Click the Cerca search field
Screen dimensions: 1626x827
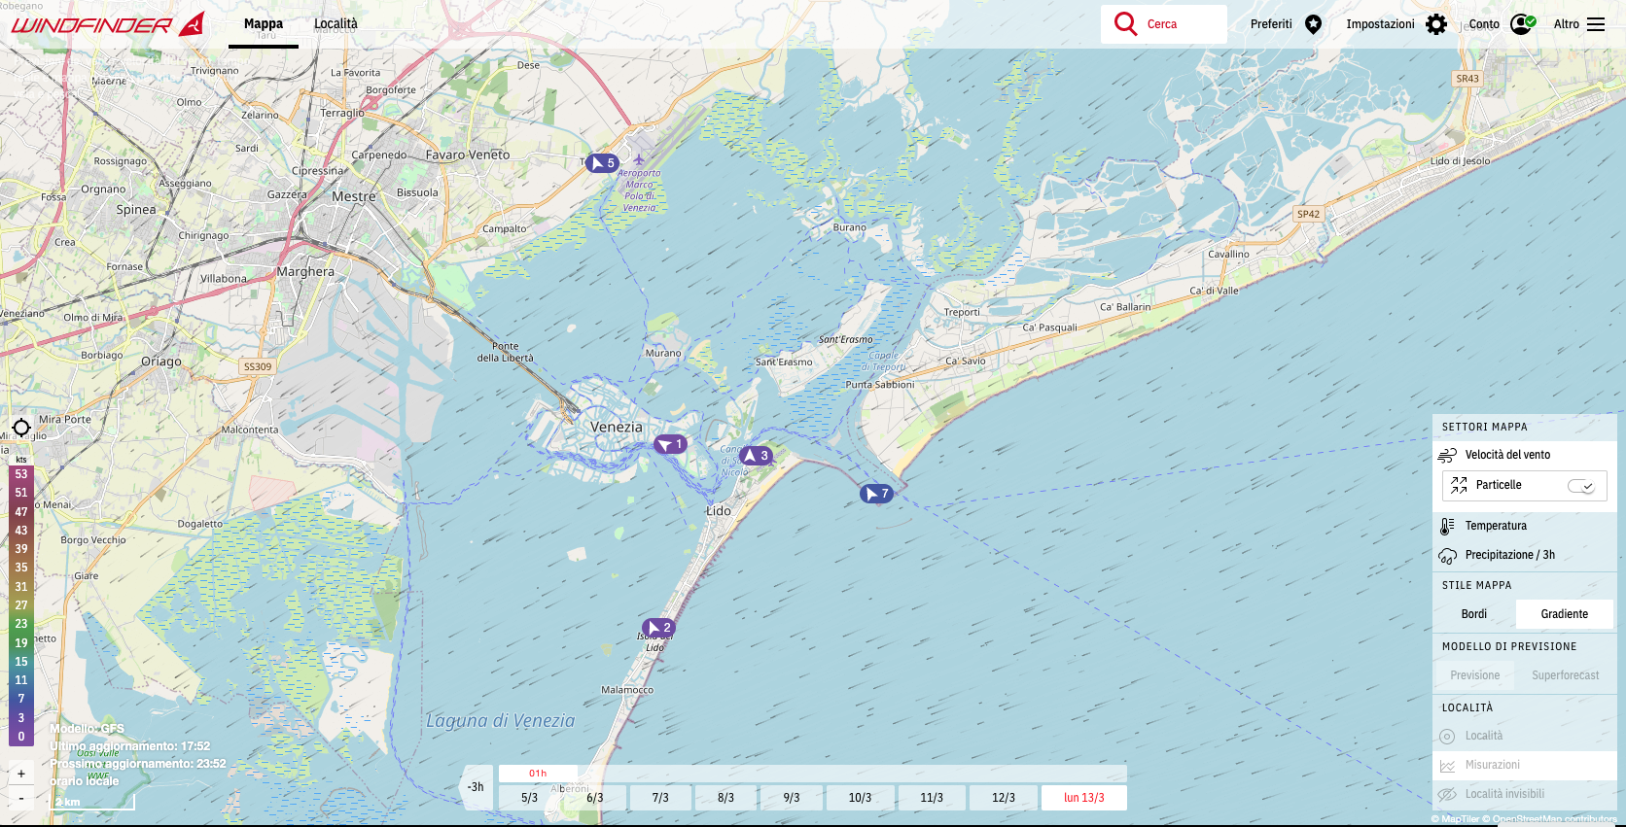click(x=1164, y=24)
